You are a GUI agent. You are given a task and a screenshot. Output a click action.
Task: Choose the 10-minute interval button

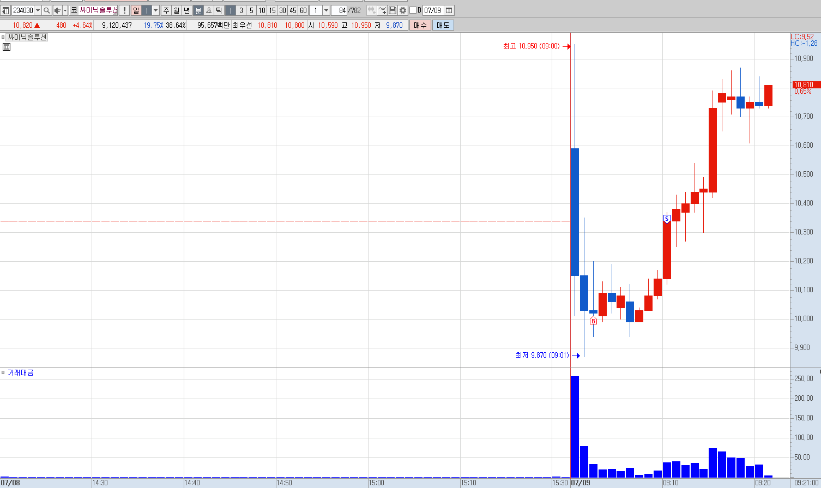[262, 10]
